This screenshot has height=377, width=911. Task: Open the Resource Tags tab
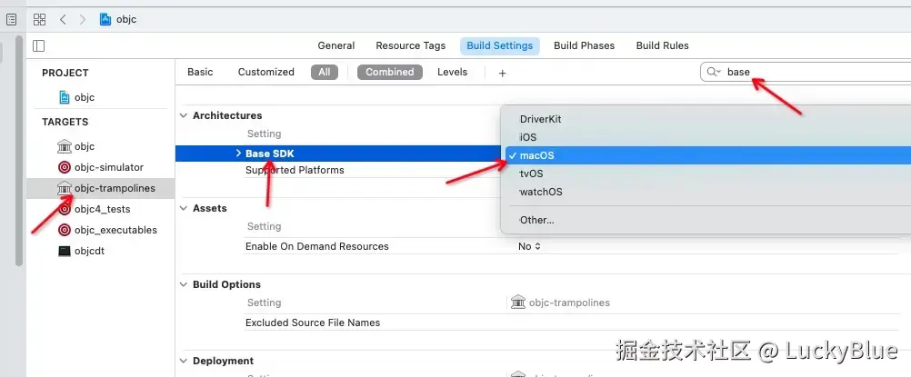point(411,45)
